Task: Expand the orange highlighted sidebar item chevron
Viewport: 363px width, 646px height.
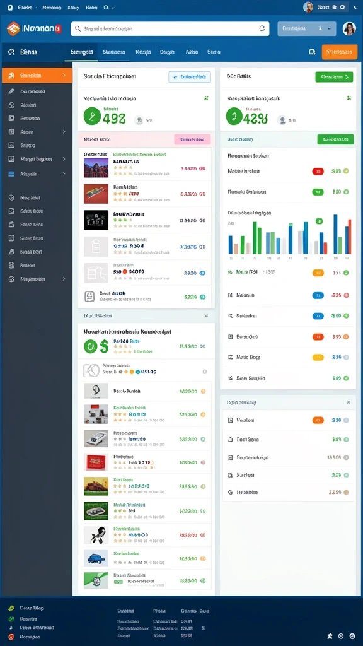Action: point(64,76)
